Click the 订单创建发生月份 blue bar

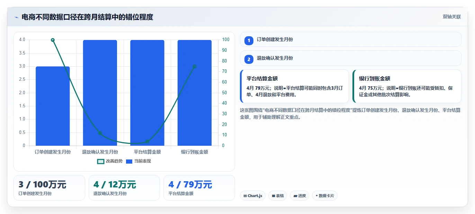(x=53, y=106)
